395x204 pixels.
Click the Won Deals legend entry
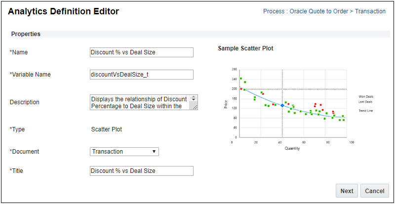pos(366,97)
